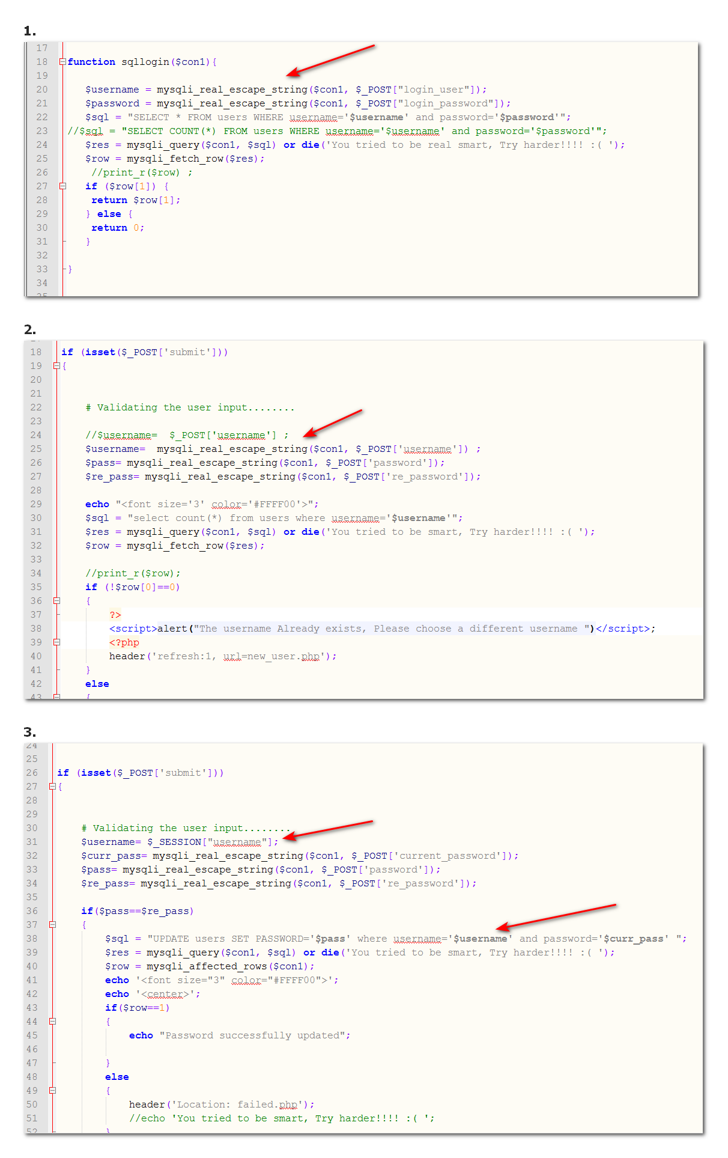Click line number 30 in second code snippet
The height and width of the screenshot is (1158, 728).
tap(36, 518)
